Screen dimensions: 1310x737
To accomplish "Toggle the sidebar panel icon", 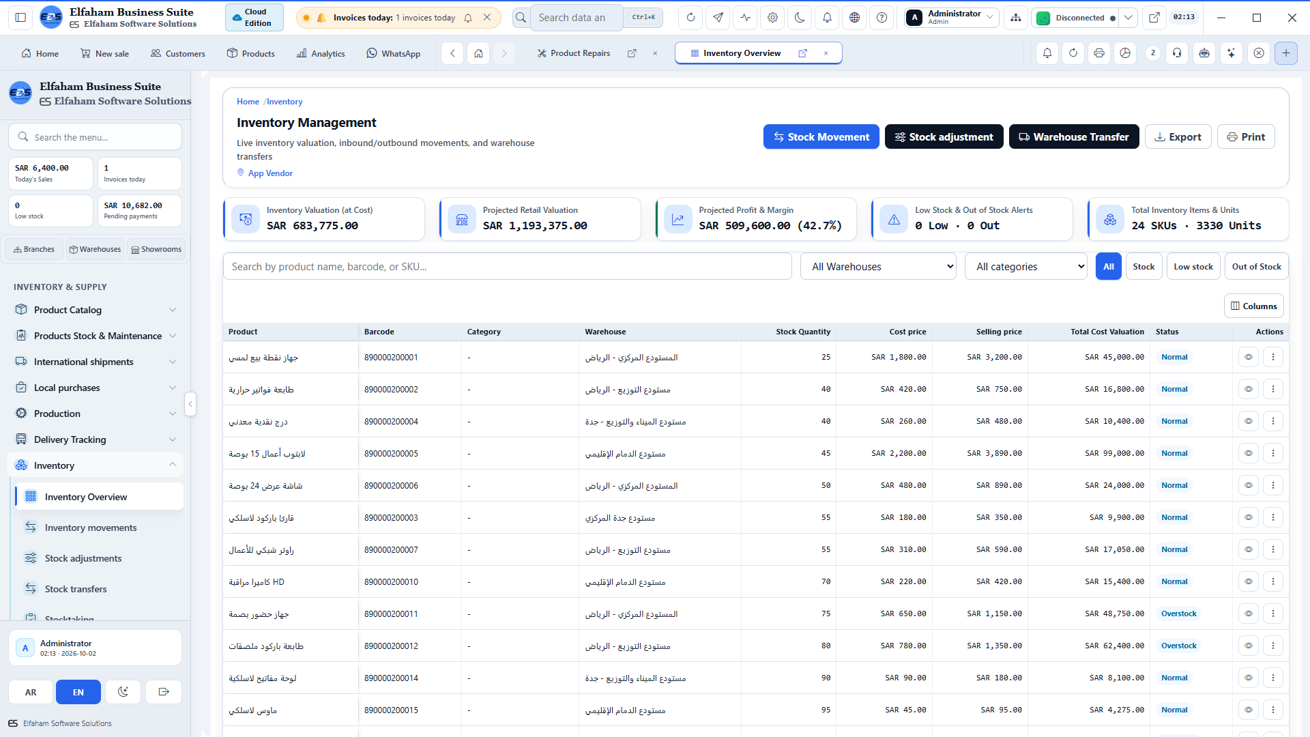I will click(x=20, y=18).
